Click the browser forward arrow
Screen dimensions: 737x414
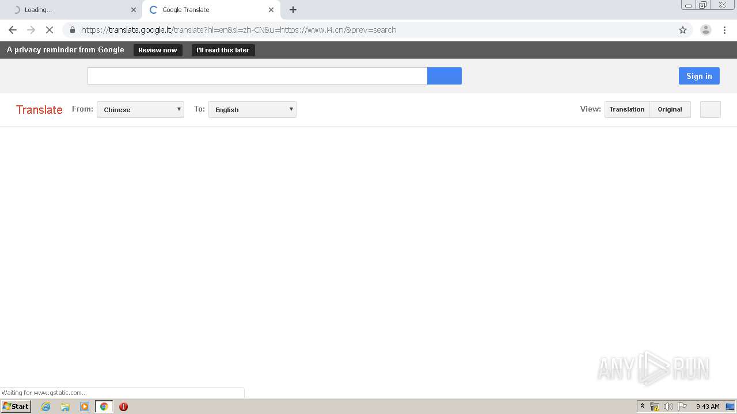[x=31, y=30]
